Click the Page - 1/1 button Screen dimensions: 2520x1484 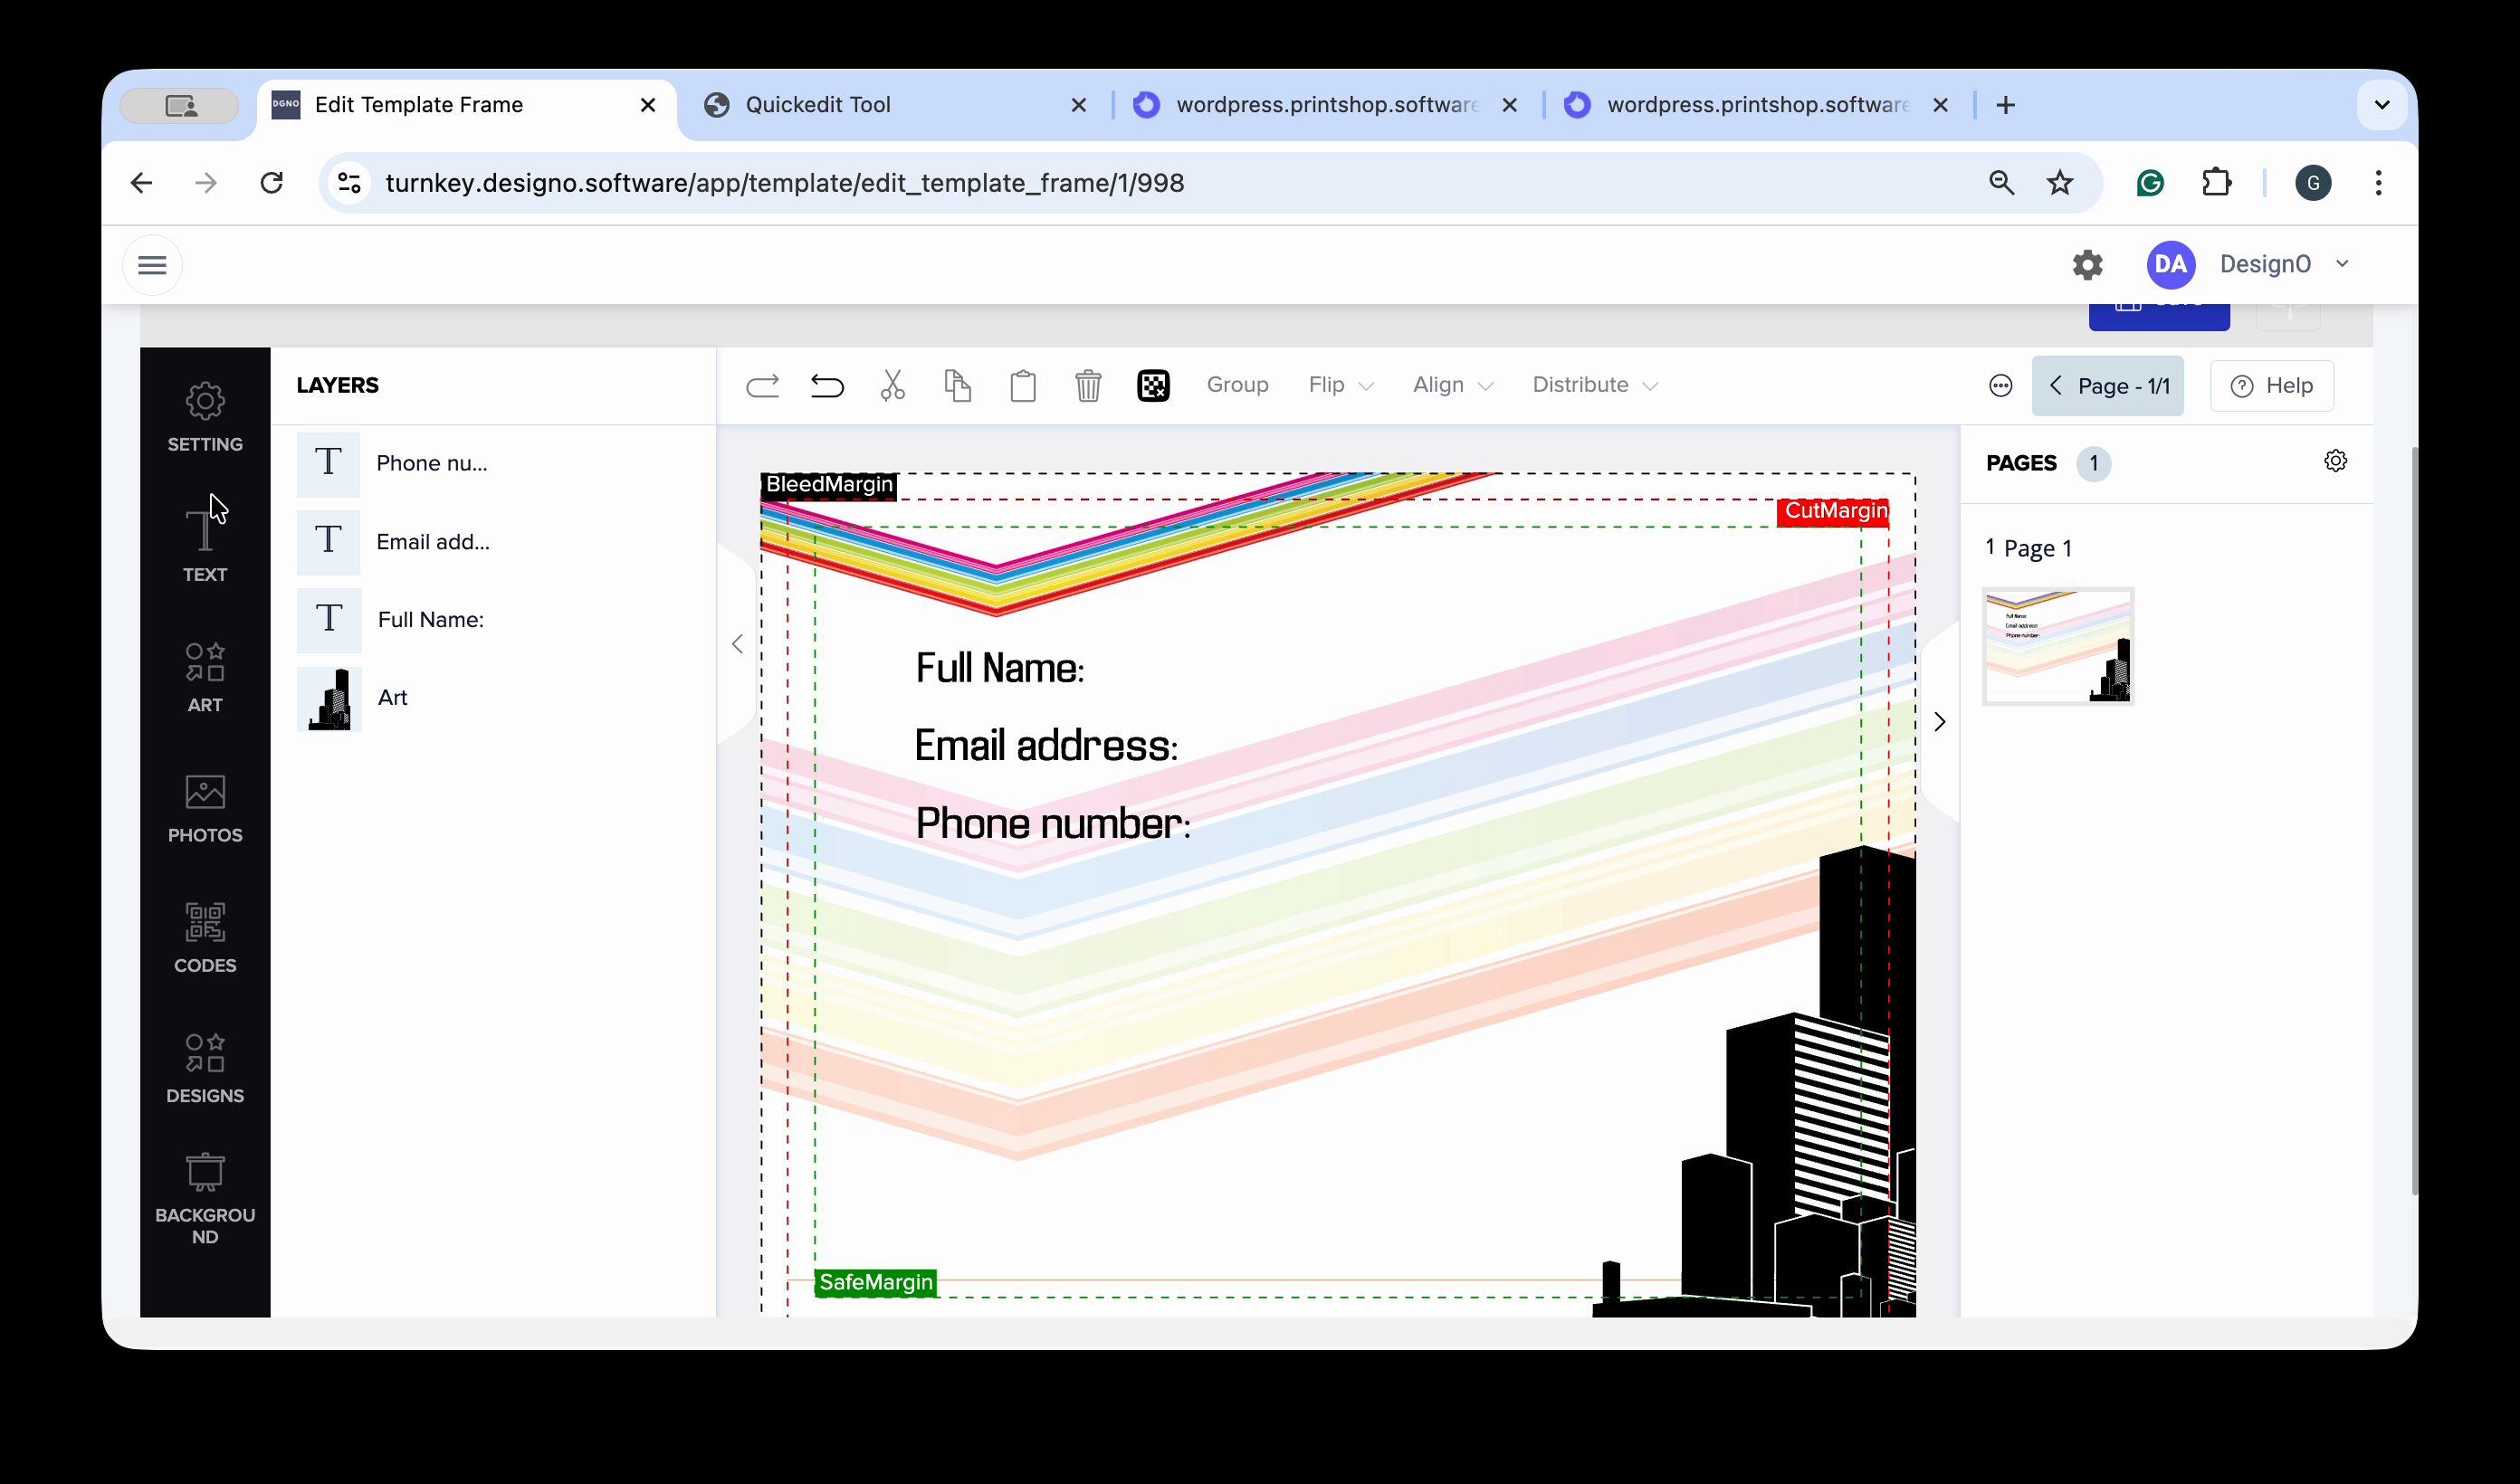pyautogui.click(x=2108, y=386)
